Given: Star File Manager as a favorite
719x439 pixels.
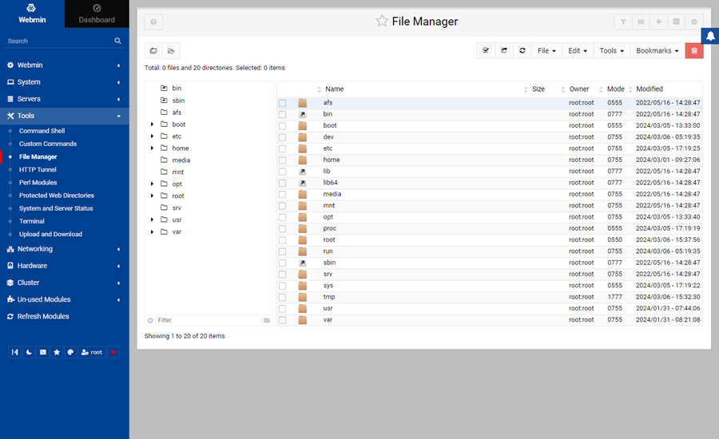Looking at the screenshot, I should tap(382, 22).
